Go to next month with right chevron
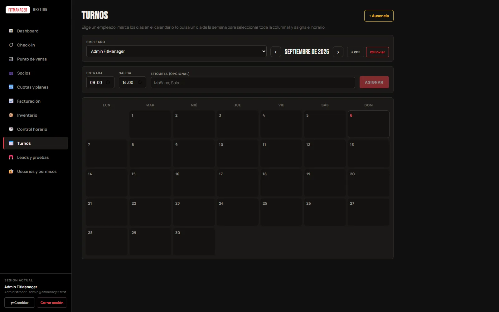 click(x=338, y=52)
